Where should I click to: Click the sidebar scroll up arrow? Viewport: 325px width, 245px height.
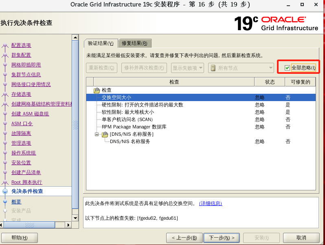tap(75, 38)
